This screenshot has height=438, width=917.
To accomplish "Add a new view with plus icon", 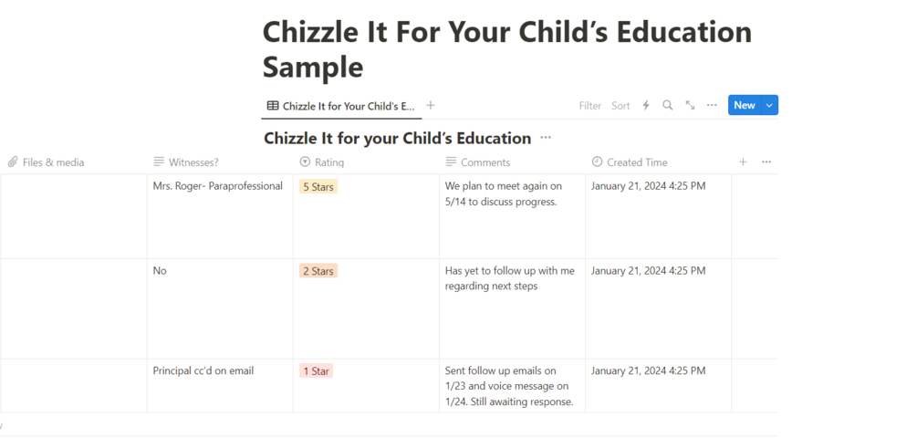I will [431, 106].
